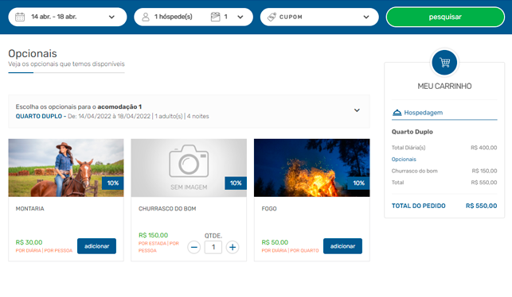
Task: Collapse the acomodação 1 optionals section
Action: 357,110
